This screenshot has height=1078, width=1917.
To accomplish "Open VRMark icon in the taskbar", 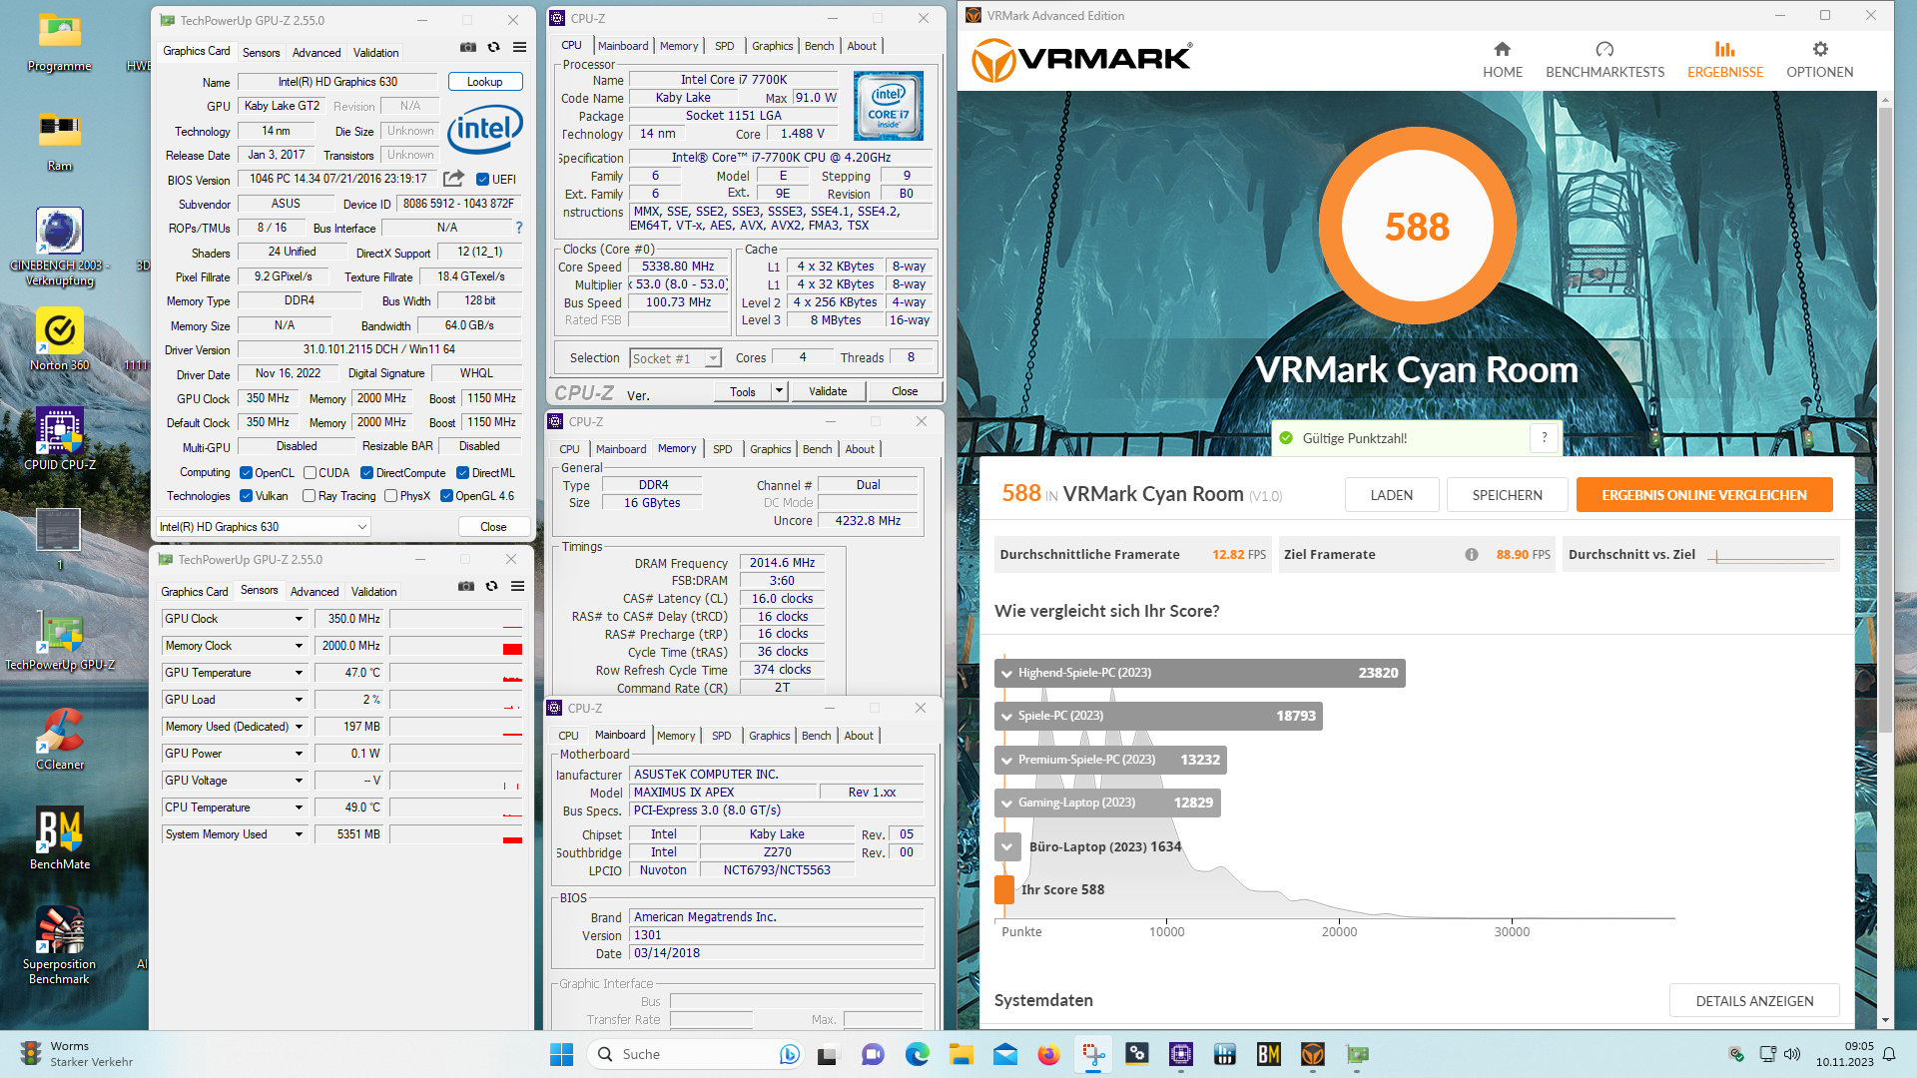I will 1312,1054.
